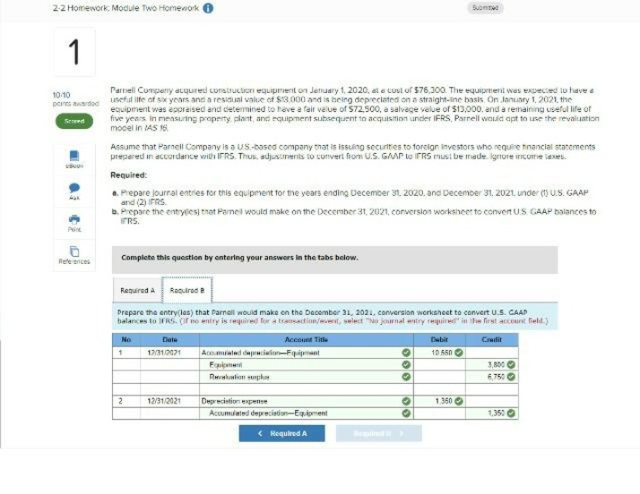Select Accumulated depreciation—Equipment field in entry 2
This screenshot has height=494, width=640.
click(x=307, y=413)
